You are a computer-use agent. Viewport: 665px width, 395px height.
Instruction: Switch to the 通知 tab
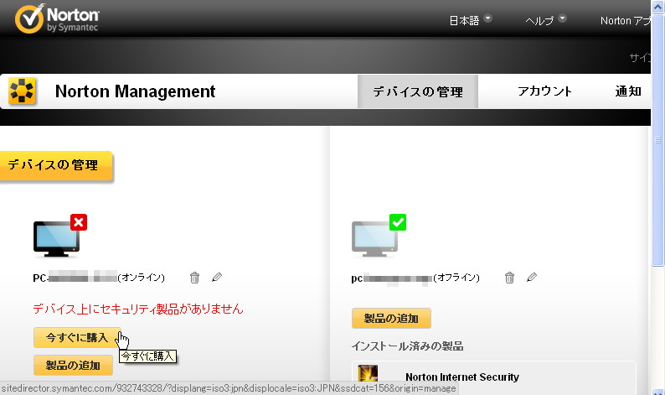pyautogui.click(x=628, y=91)
